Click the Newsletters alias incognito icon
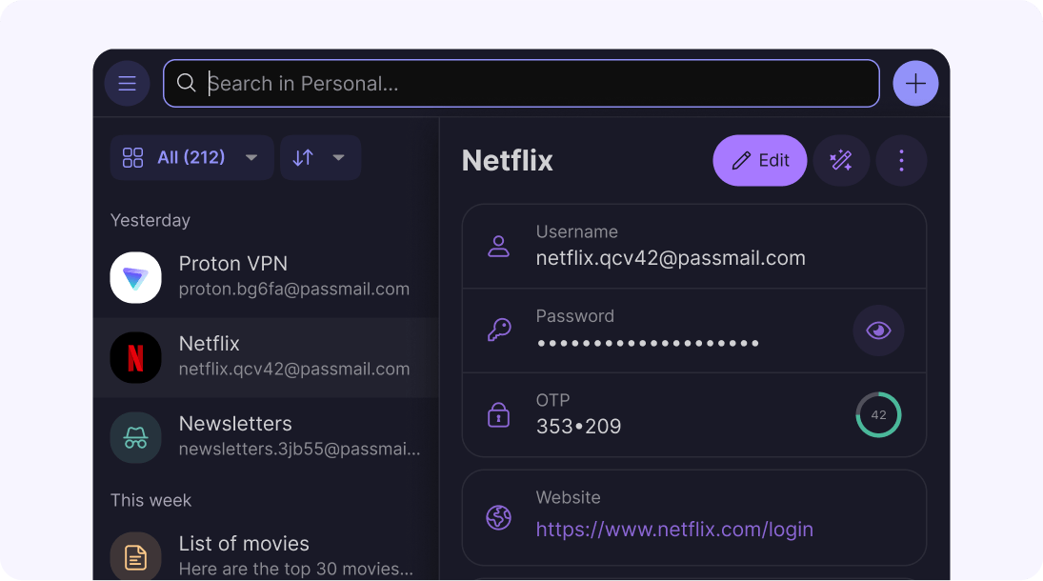This screenshot has height=581, width=1043. (x=135, y=437)
